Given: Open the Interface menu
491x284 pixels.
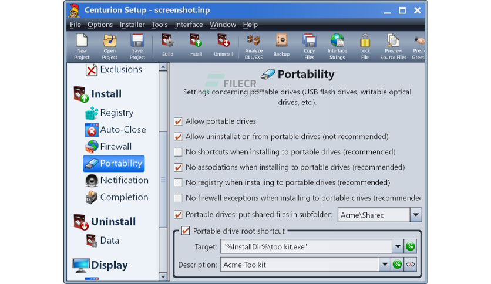Looking at the screenshot, I should pos(189,25).
